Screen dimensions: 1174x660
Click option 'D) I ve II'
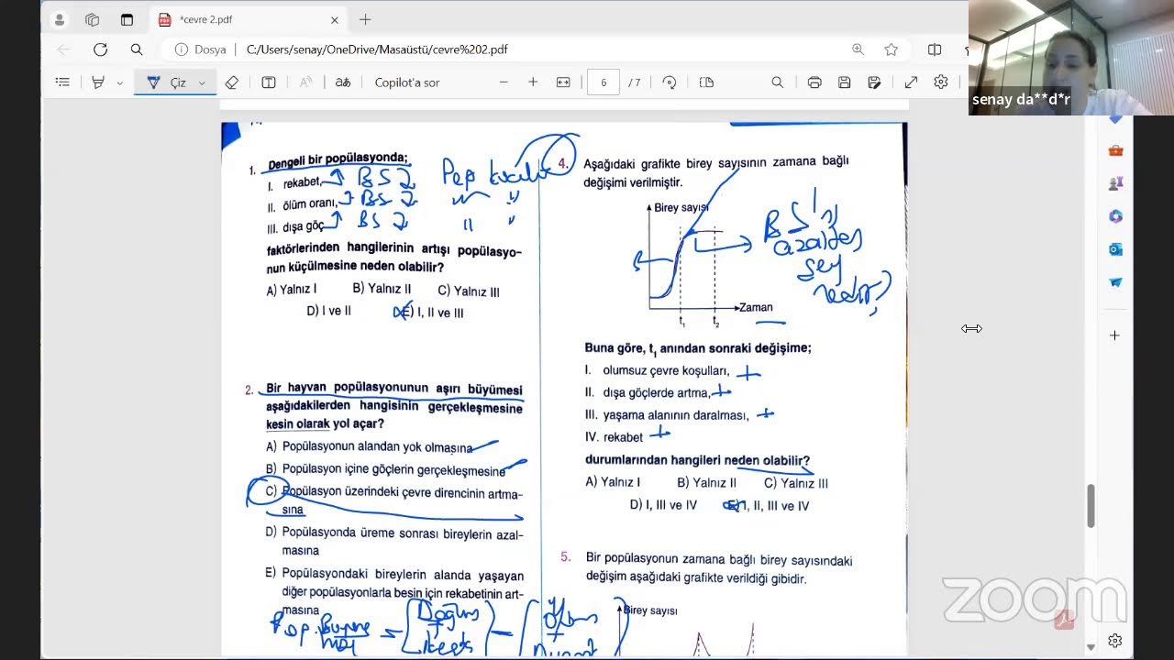[328, 311]
